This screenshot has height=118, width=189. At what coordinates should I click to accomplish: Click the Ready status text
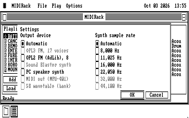pos(8,98)
